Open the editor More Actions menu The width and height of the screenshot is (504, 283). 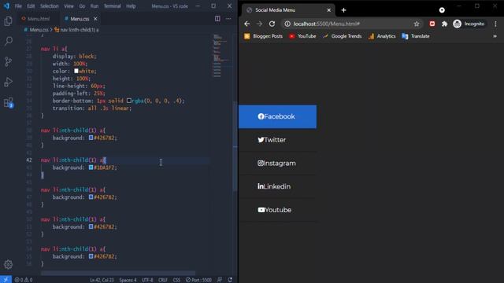(x=228, y=19)
